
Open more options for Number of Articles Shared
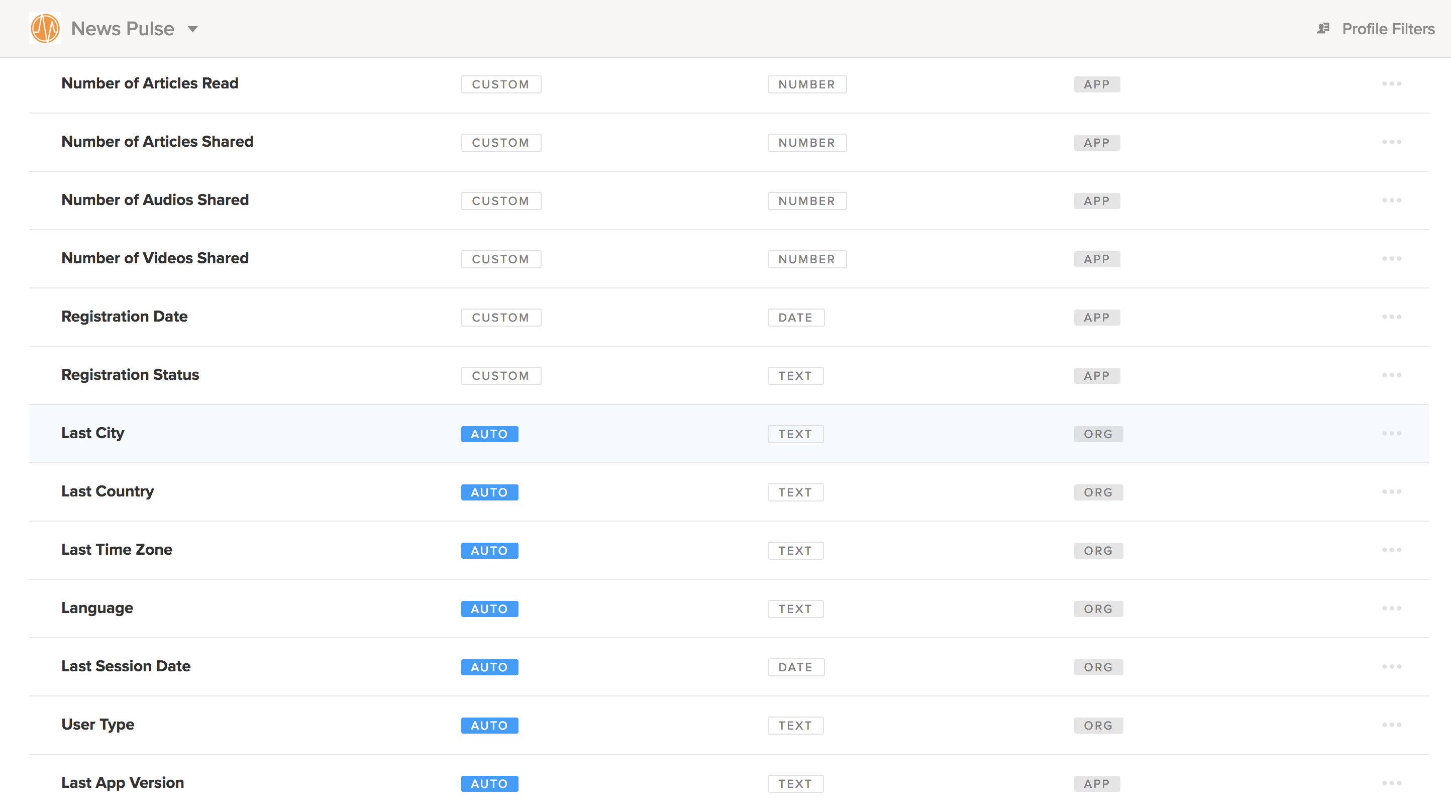(1391, 142)
